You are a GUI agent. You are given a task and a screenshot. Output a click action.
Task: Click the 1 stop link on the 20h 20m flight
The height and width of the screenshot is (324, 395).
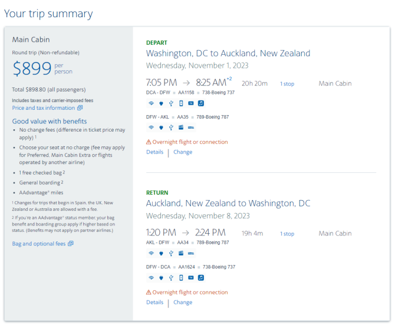(x=287, y=84)
